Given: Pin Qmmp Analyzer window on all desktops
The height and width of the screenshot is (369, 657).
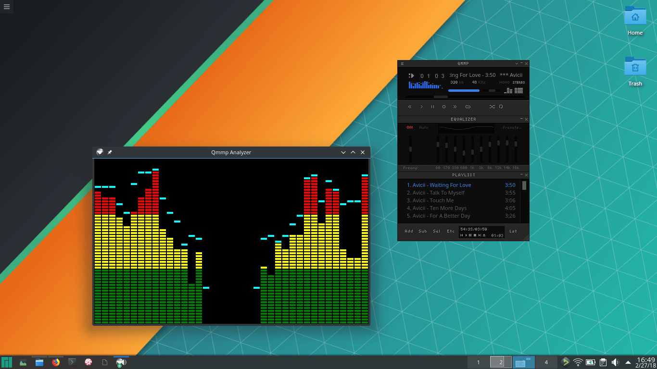Looking at the screenshot, I should coord(110,152).
